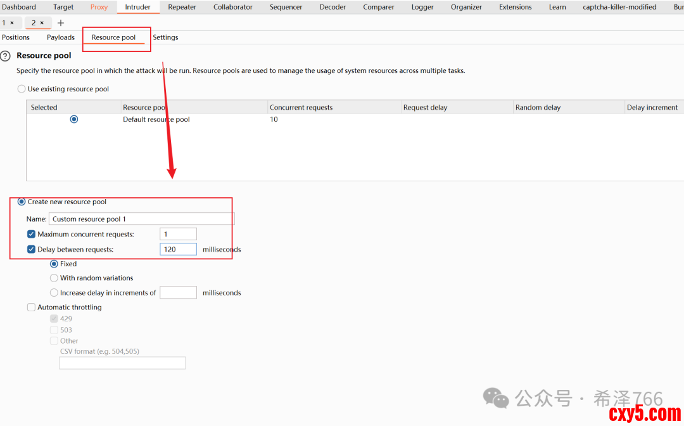
Task: Enable Automatic throttling checkbox
Action: [32, 307]
